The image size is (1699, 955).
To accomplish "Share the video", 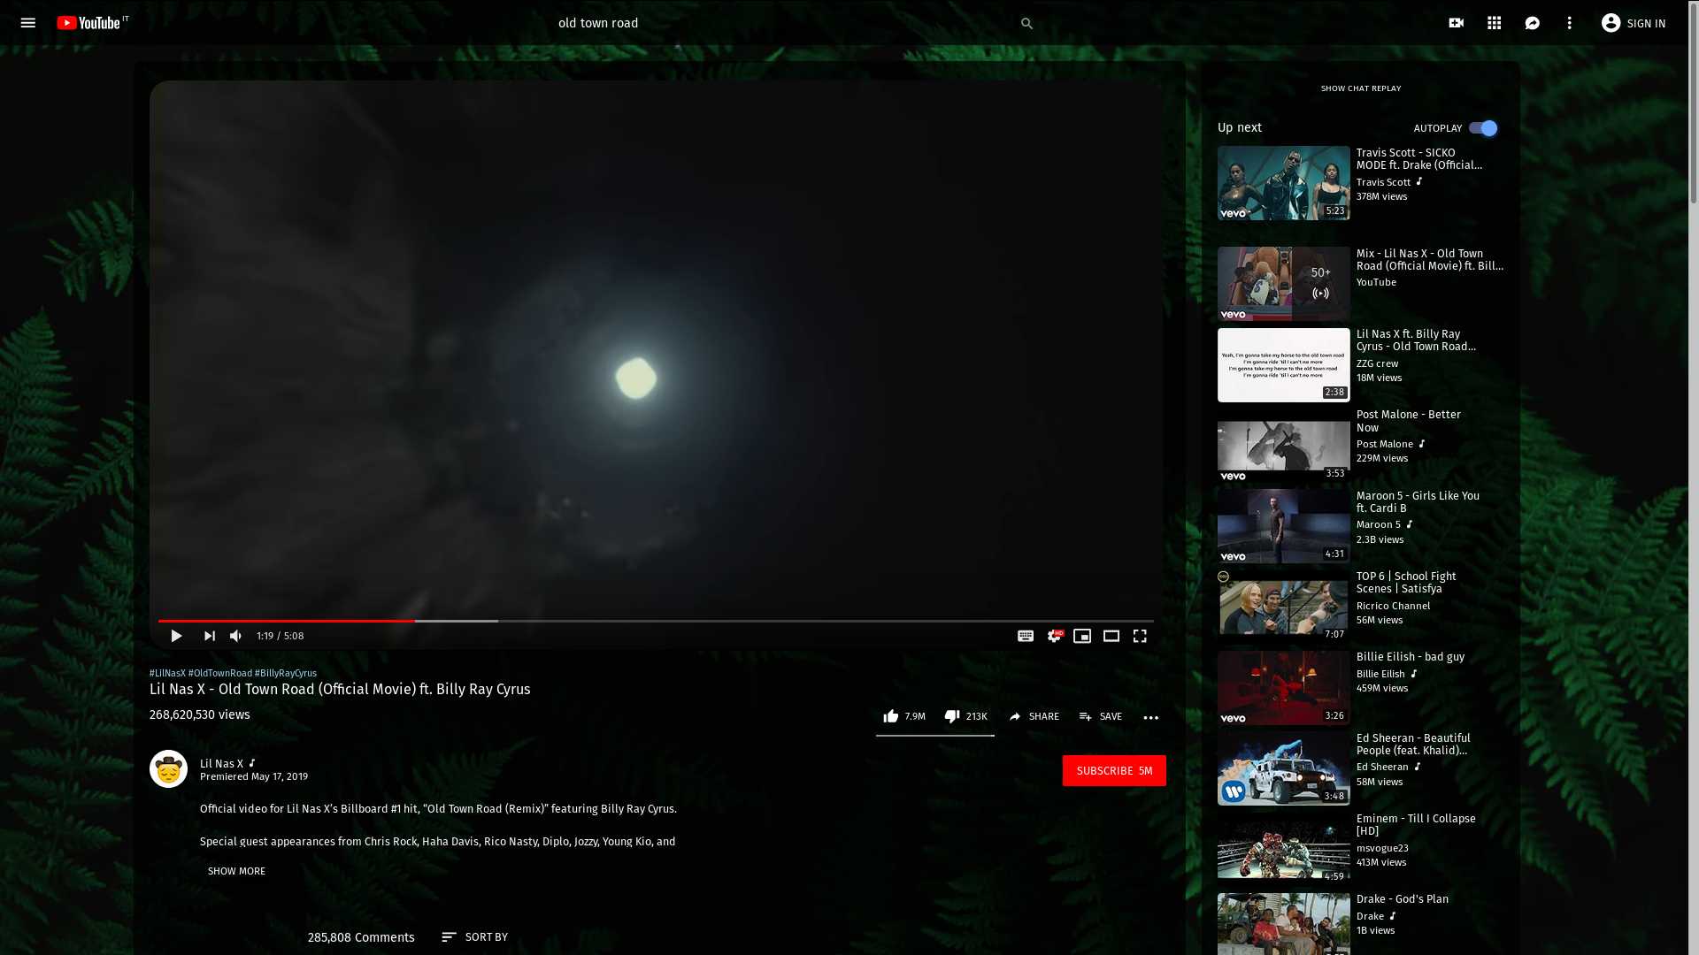I will coord(1034,716).
